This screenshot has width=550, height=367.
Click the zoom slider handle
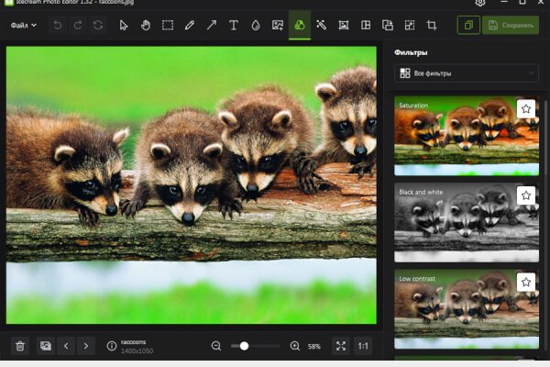coord(244,346)
